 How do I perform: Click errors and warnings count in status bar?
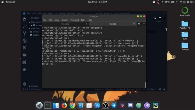point(26,89)
